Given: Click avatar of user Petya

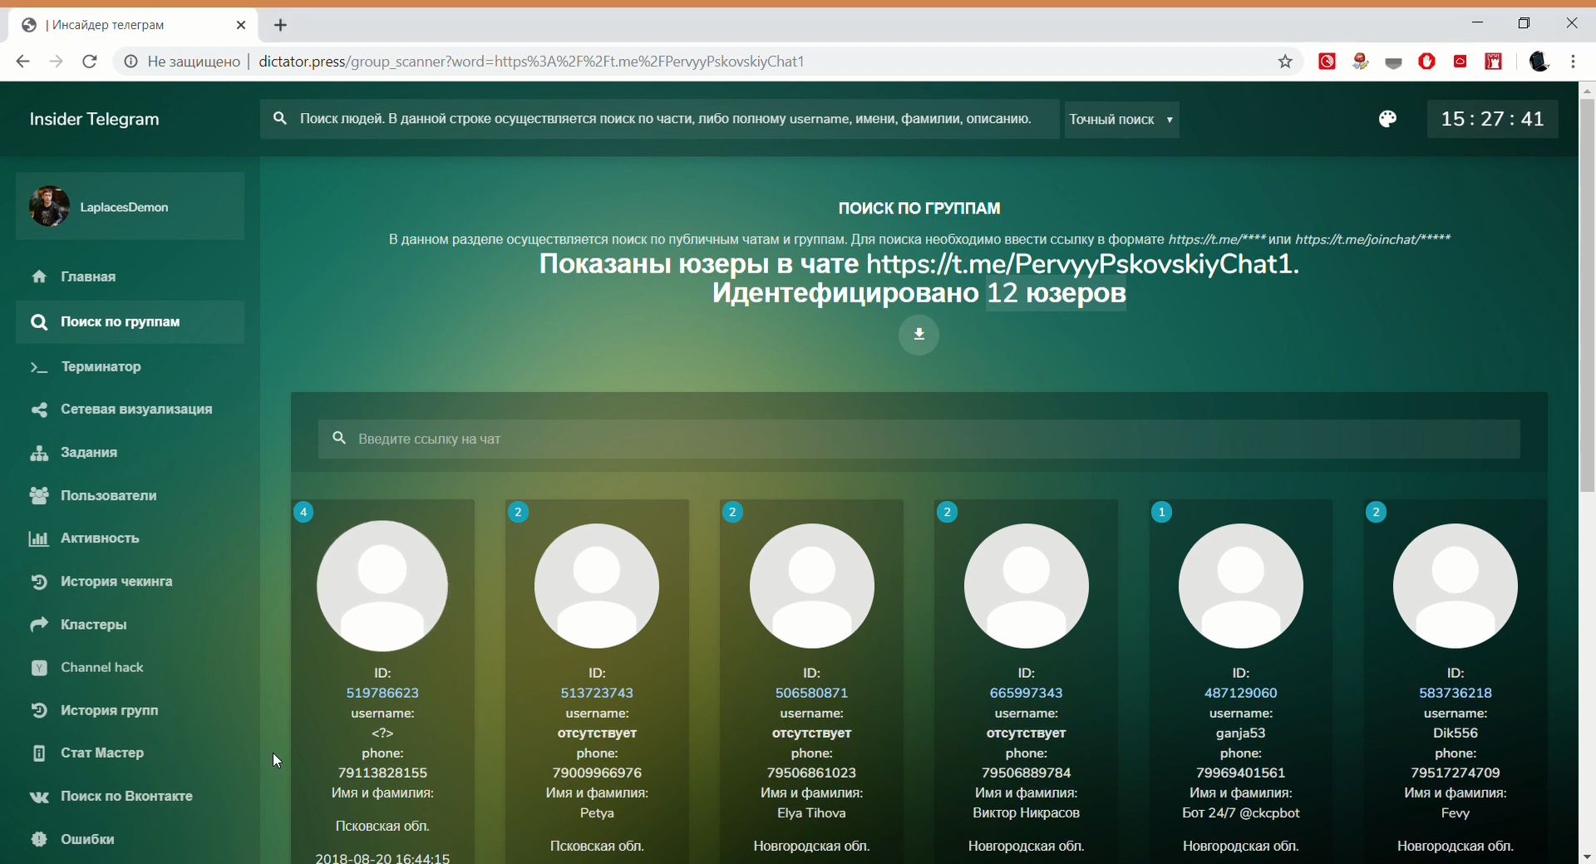Looking at the screenshot, I should [597, 586].
